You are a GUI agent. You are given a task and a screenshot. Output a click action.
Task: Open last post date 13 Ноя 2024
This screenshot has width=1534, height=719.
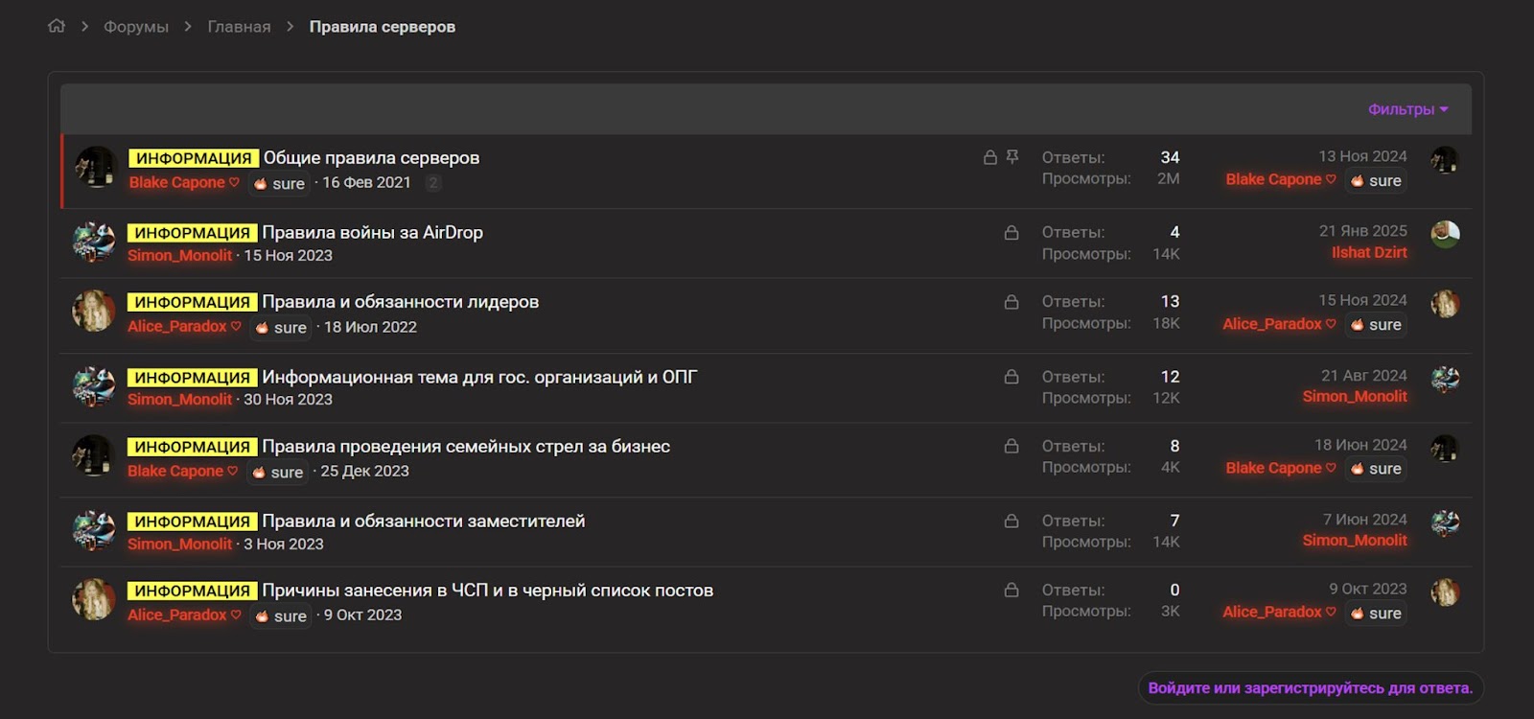pos(1362,156)
